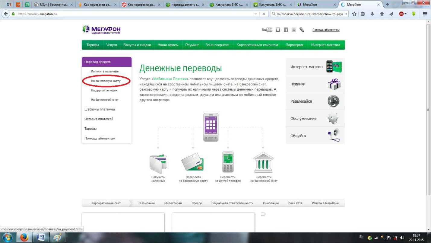Viewport: 431px width, 243px height.
Task: Open the Adblock Plus dropdown arrow
Action: 406,14
